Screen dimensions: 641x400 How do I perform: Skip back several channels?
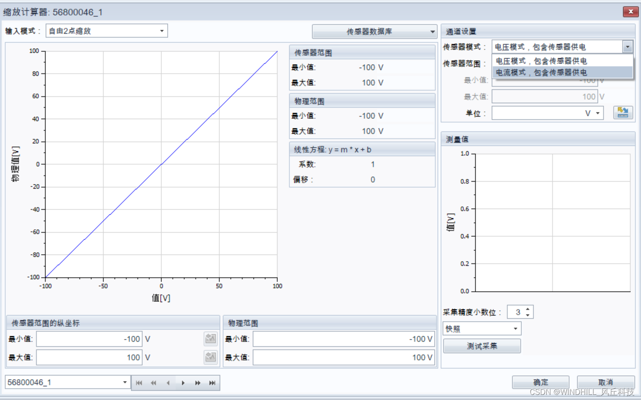point(153,383)
